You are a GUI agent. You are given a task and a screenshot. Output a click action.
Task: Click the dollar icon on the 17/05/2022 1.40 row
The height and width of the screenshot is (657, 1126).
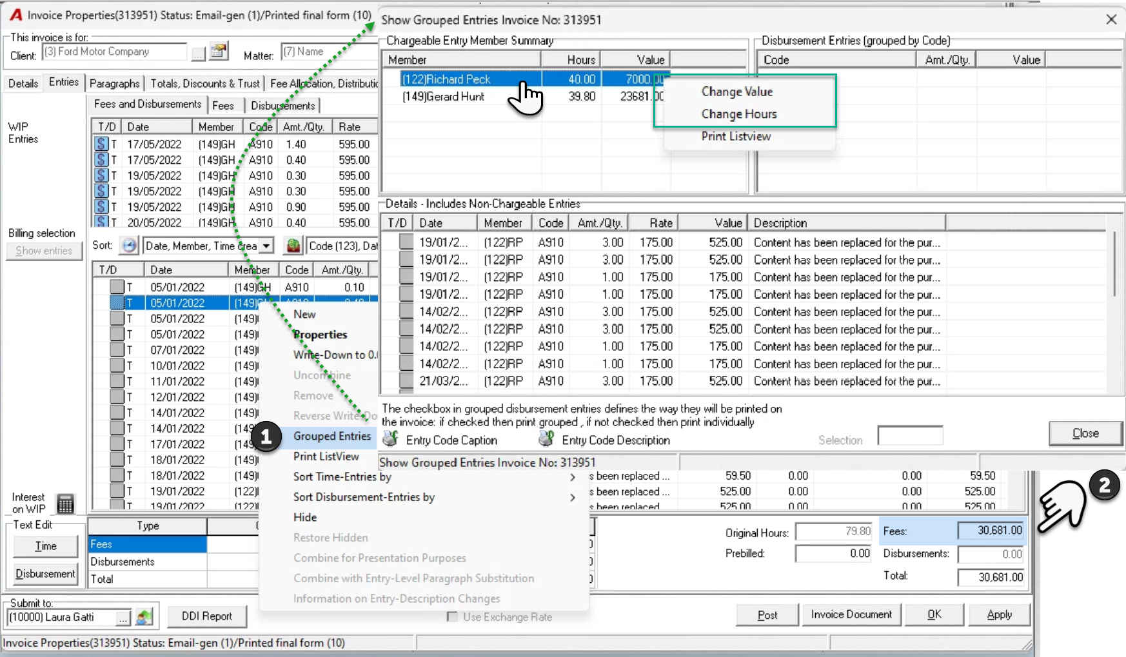[101, 144]
